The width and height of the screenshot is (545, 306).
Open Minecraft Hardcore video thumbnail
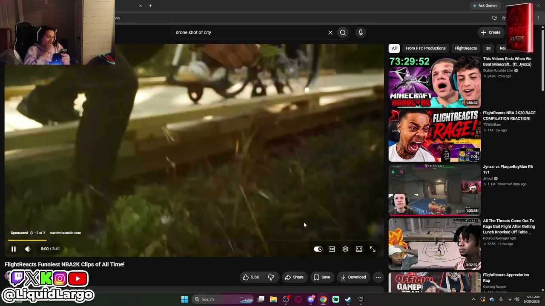434,82
